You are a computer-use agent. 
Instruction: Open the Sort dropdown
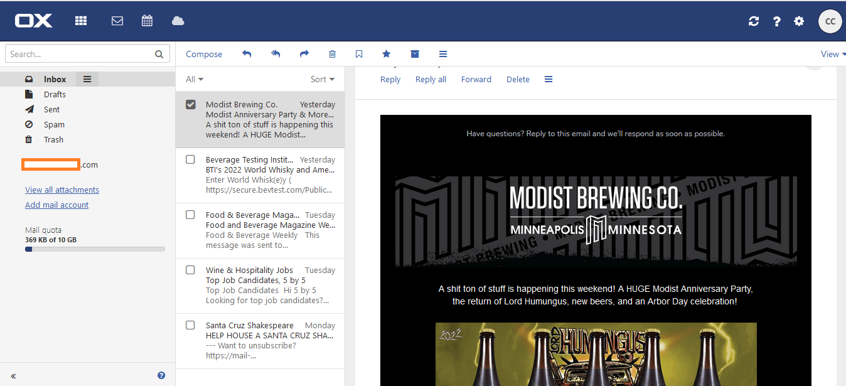[x=323, y=79]
